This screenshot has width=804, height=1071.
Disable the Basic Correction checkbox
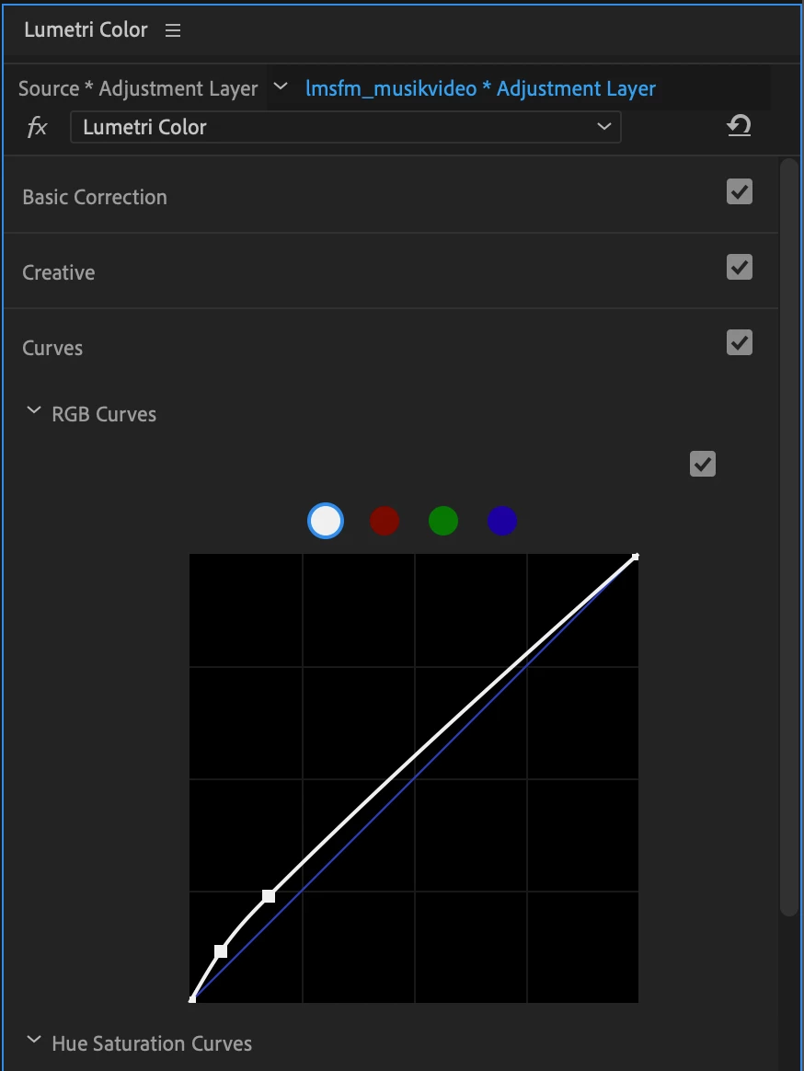point(739,192)
